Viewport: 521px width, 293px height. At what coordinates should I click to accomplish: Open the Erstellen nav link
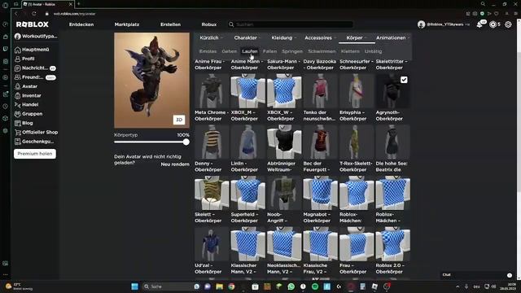170,24
